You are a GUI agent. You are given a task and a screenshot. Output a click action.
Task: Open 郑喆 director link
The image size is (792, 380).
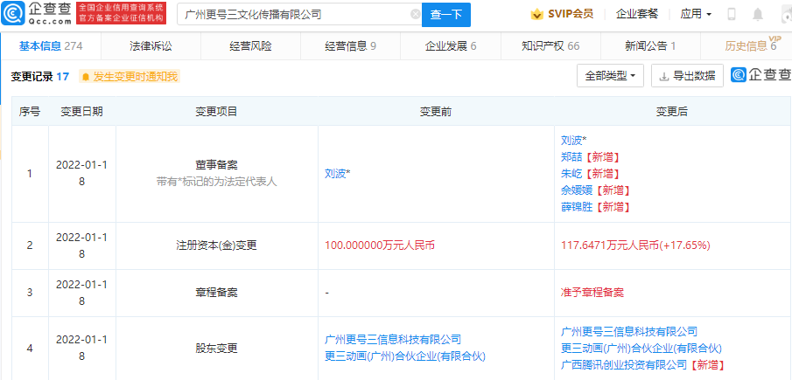click(571, 157)
